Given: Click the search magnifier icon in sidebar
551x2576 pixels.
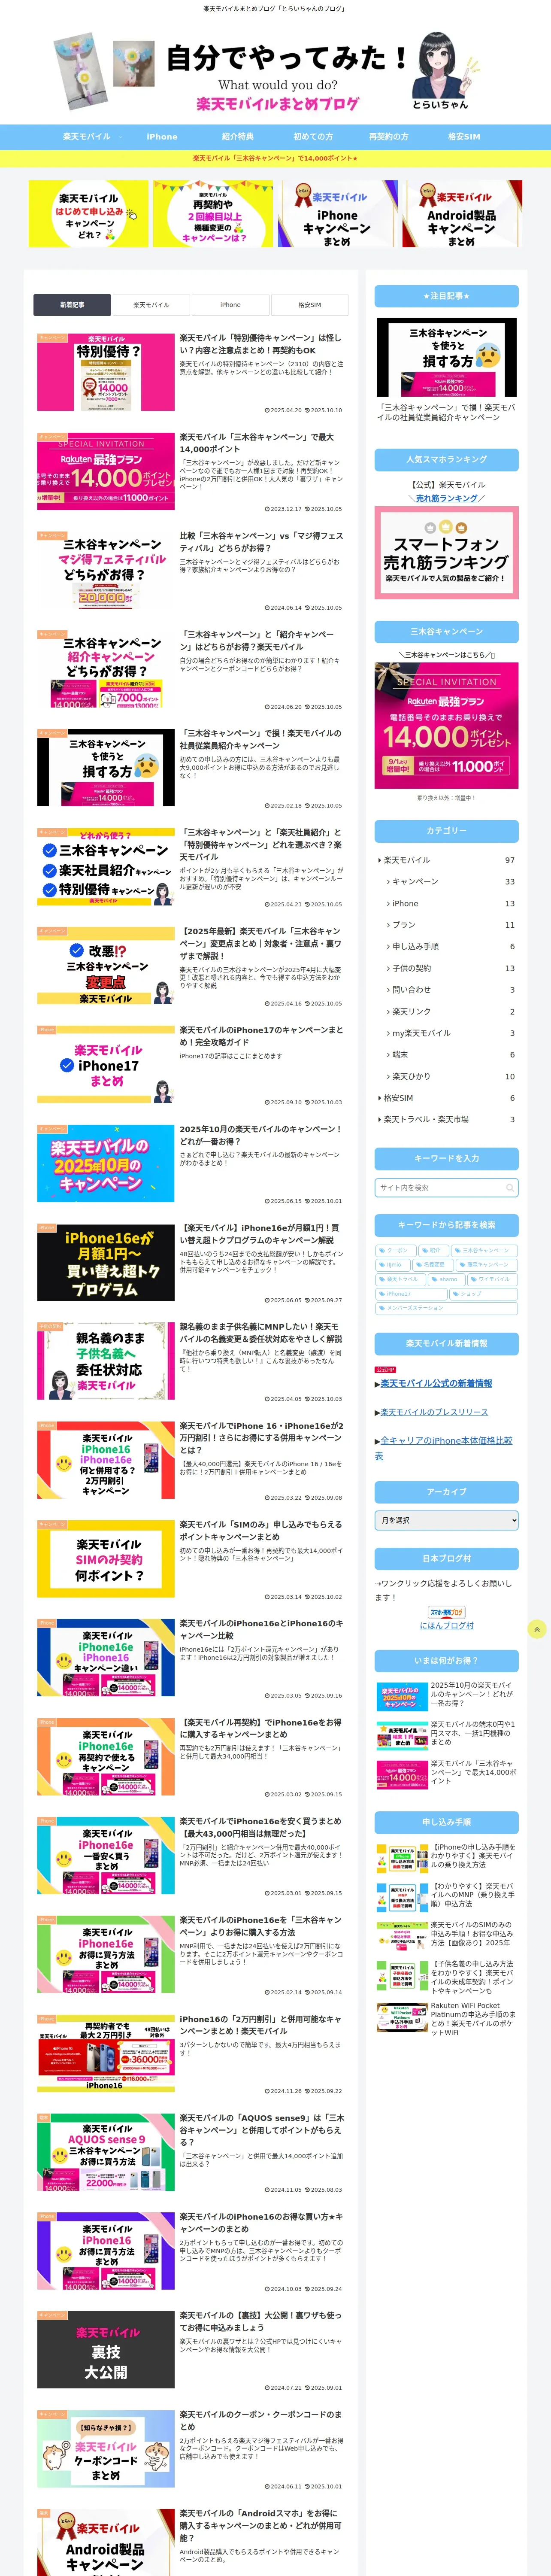Looking at the screenshot, I should tap(510, 1187).
